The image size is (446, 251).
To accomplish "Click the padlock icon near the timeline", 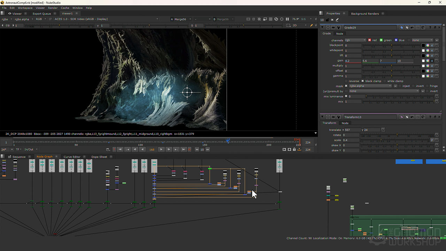I will (294, 149).
